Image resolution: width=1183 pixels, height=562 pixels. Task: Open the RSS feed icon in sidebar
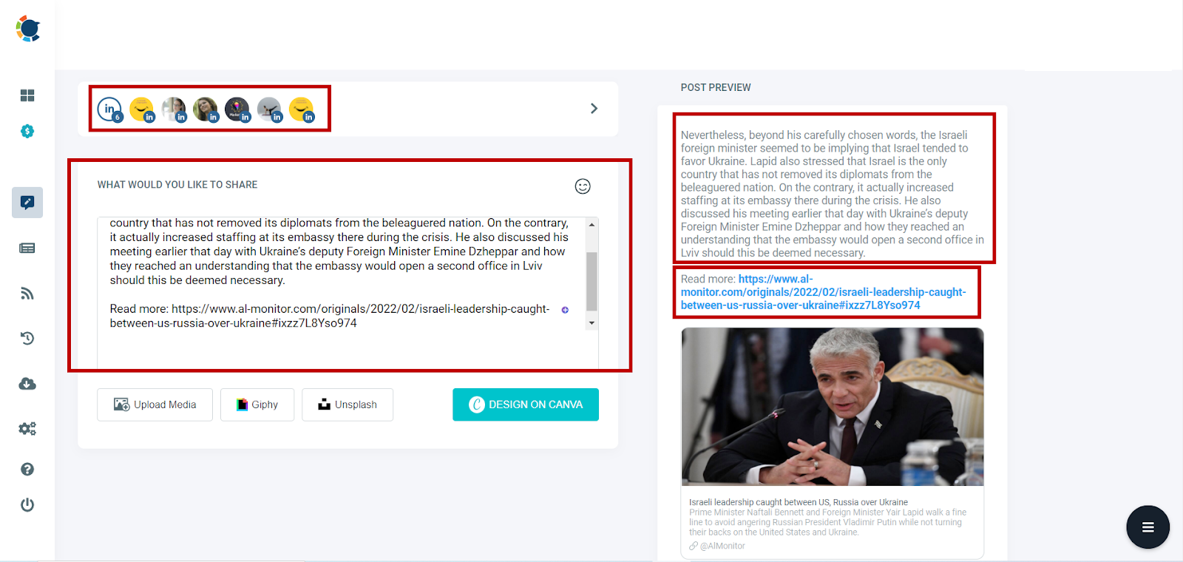click(27, 294)
